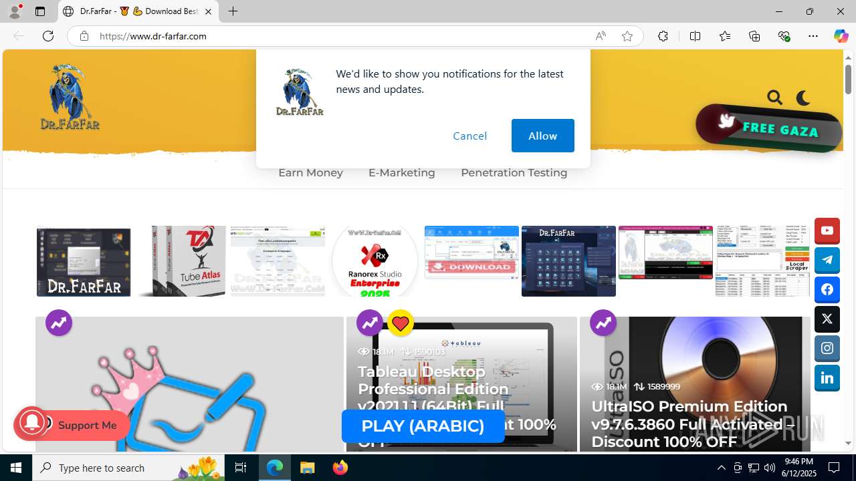Image resolution: width=856 pixels, height=481 pixels.
Task: Click the yellow heart favorite badge
Action: point(401,323)
